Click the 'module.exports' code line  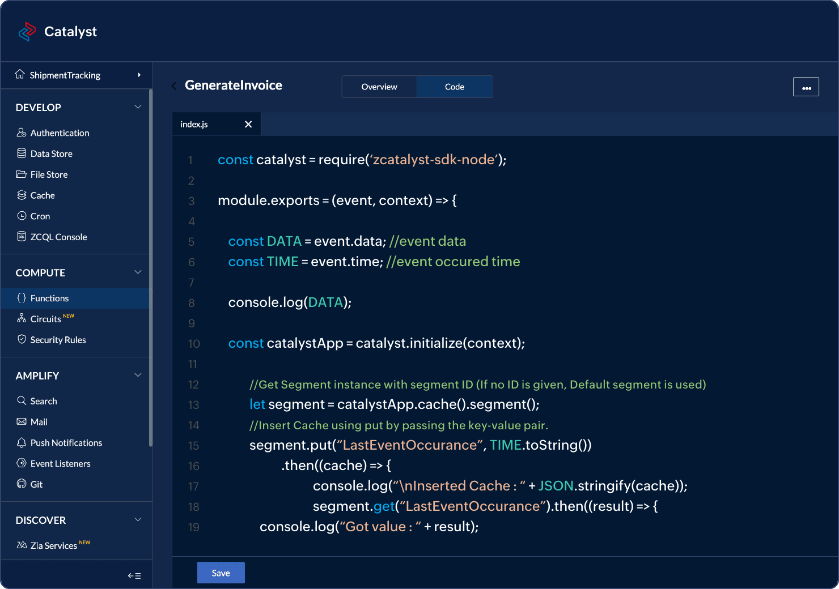point(337,200)
